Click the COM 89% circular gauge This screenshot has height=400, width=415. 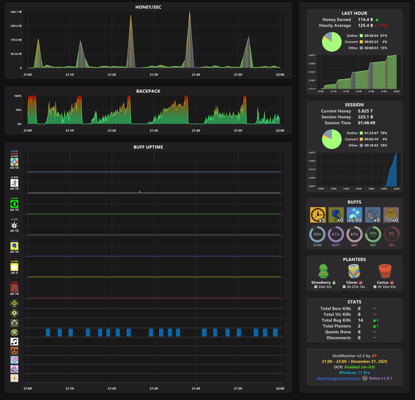click(x=317, y=234)
